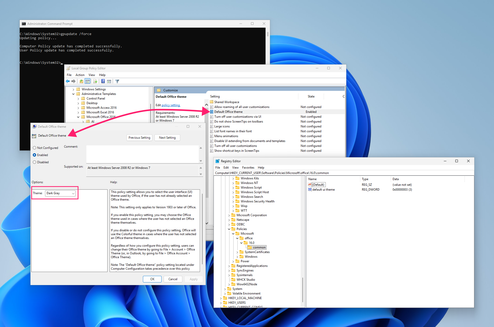This screenshot has height=327, width=494.
Task: Click the Local Group Policy Editor title icon
Action: [68, 68]
